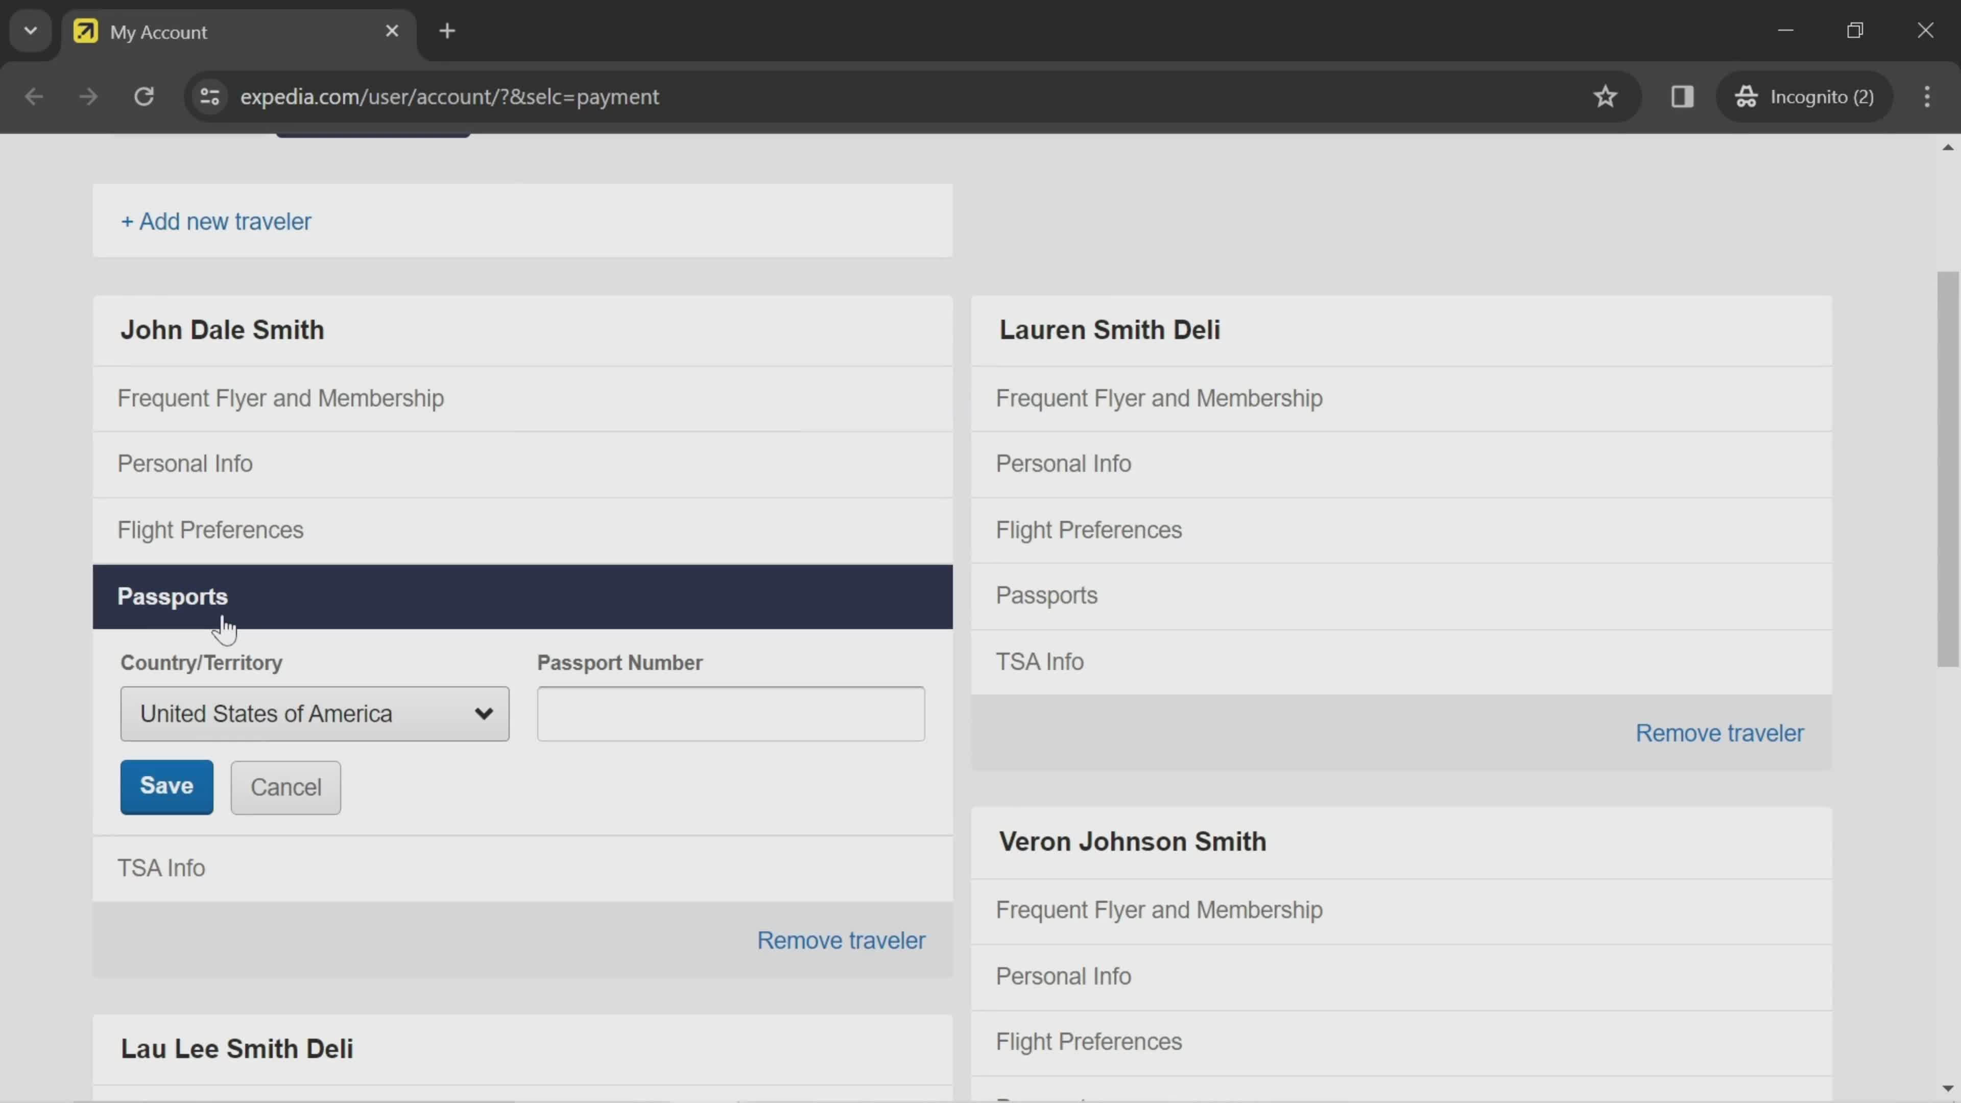The height and width of the screenshot is (1103, 1961).
Task: Click the new tab plus button
Action: [447, 30]
